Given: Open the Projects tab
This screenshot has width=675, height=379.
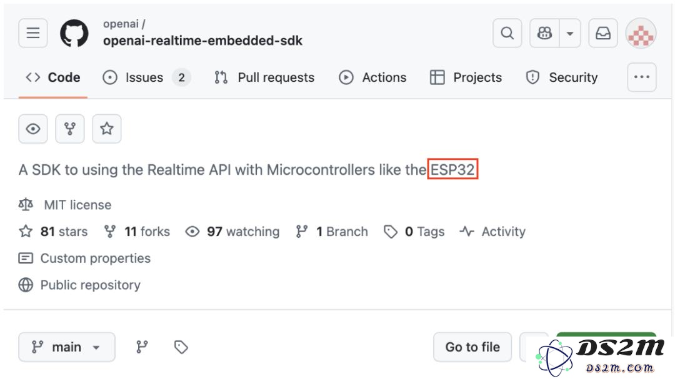Looking at the screenshot, I should pyautogui.click(x=466, y=77).
